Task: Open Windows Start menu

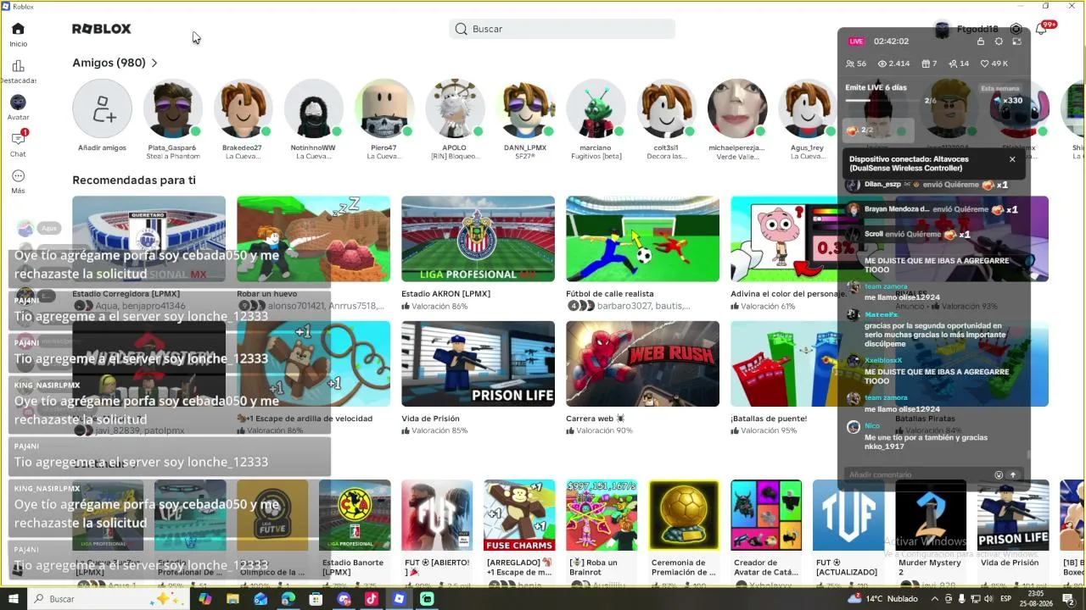Action: [x=14, y=599]
